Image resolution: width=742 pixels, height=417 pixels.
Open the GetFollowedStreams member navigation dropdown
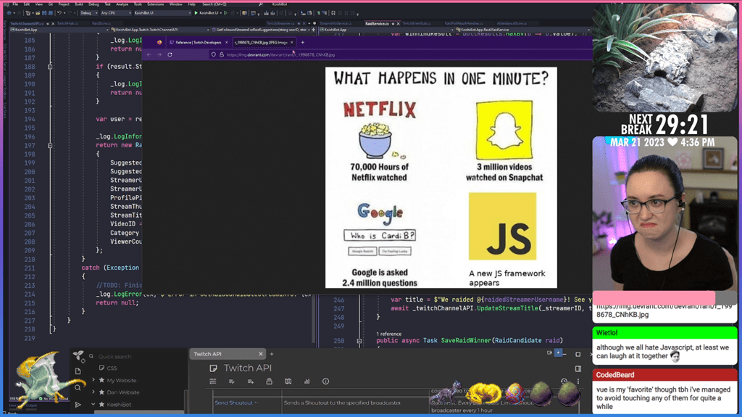click(x=260, y=30)
